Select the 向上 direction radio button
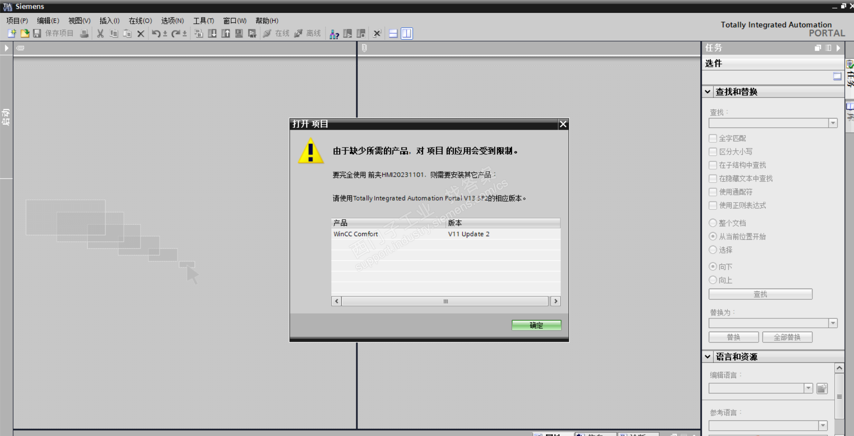 (x=713, y=280)
